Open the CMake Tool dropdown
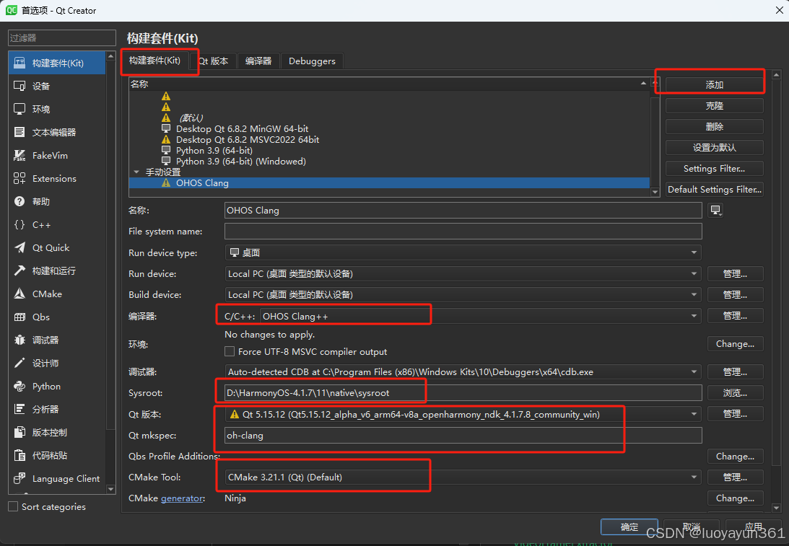This screenshot has height=546, width=789. click(463, 477)
